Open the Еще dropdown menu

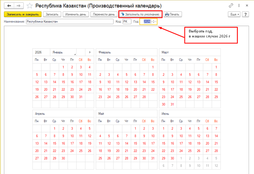tap(235, 14)
